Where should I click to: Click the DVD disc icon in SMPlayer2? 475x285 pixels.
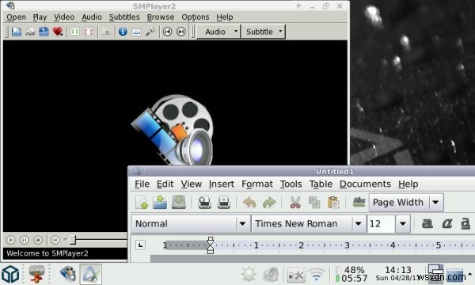(30, 32)
